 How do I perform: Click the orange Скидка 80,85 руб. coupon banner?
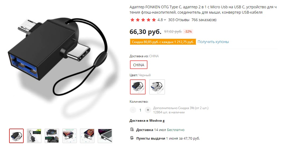[163, 42]
